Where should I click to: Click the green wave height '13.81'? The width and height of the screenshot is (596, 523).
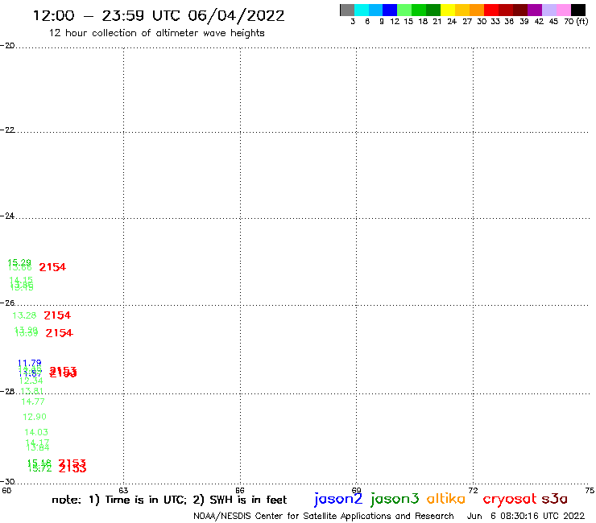32,391
